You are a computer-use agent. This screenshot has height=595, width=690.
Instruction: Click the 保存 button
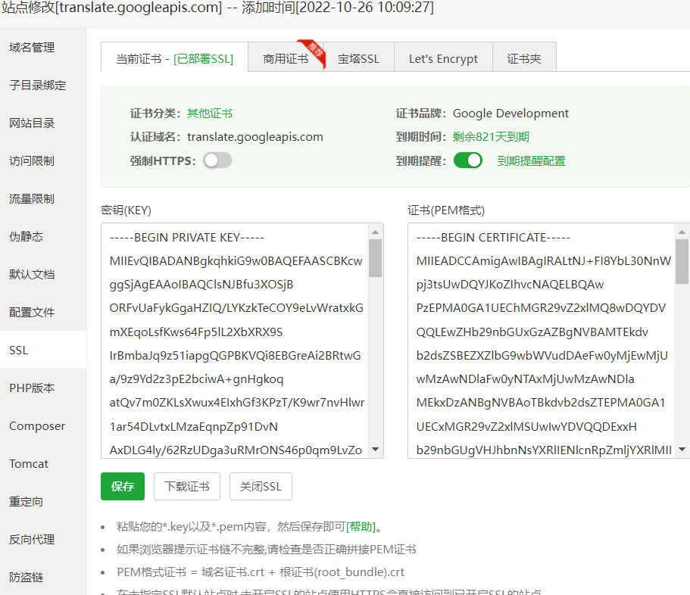122,486
